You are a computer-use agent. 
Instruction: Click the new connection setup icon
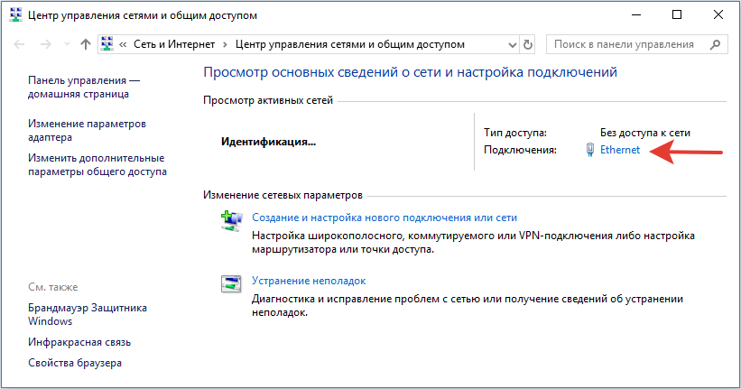coord(231,219)
